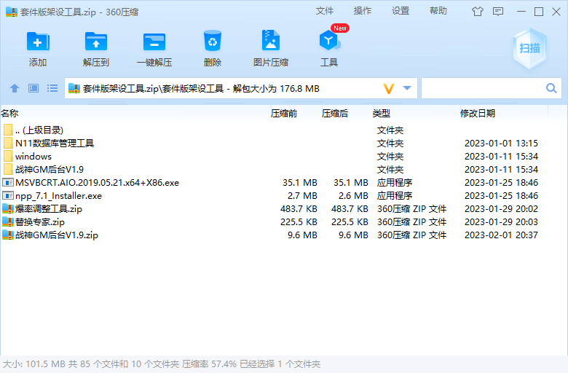Viewport: 568px width, 373px height.
Task: Select the windows folder name
Action: (33, 156)
